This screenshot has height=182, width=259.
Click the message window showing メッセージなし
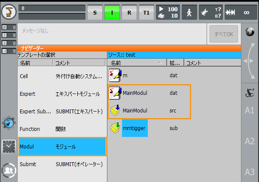(112, 34)
